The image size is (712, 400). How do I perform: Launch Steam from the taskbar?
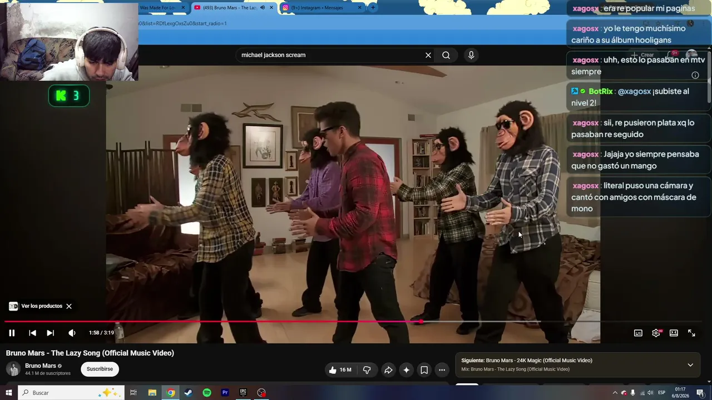tap(189, 393)
